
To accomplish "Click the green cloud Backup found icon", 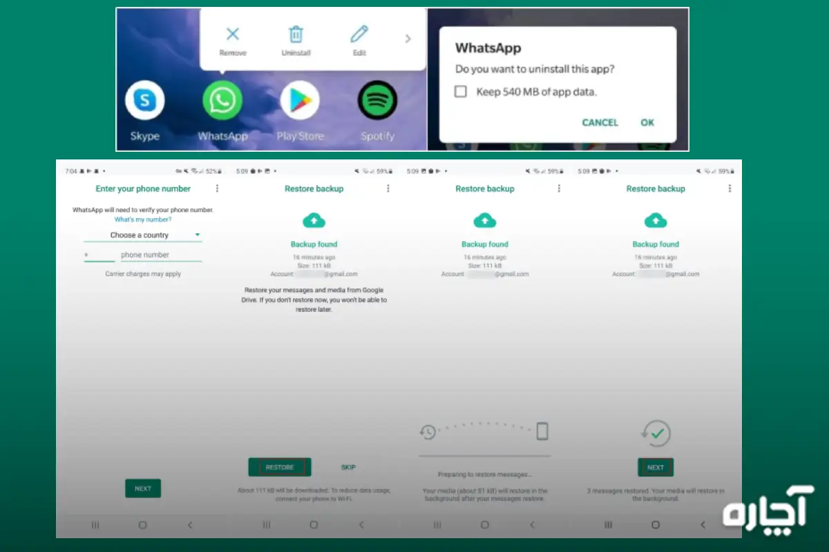I will (x=314, y=219).
